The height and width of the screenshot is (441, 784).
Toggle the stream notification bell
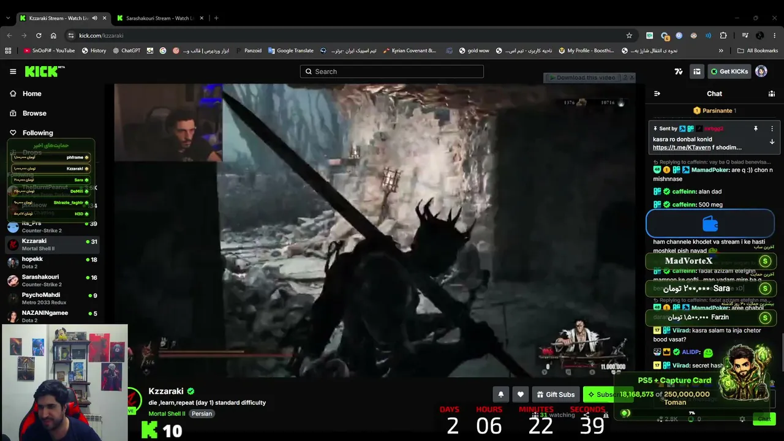501,394
